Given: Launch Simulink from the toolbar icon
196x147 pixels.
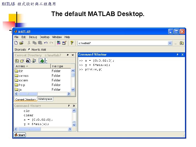Looking at the screenshot, I should coord(59,43).
